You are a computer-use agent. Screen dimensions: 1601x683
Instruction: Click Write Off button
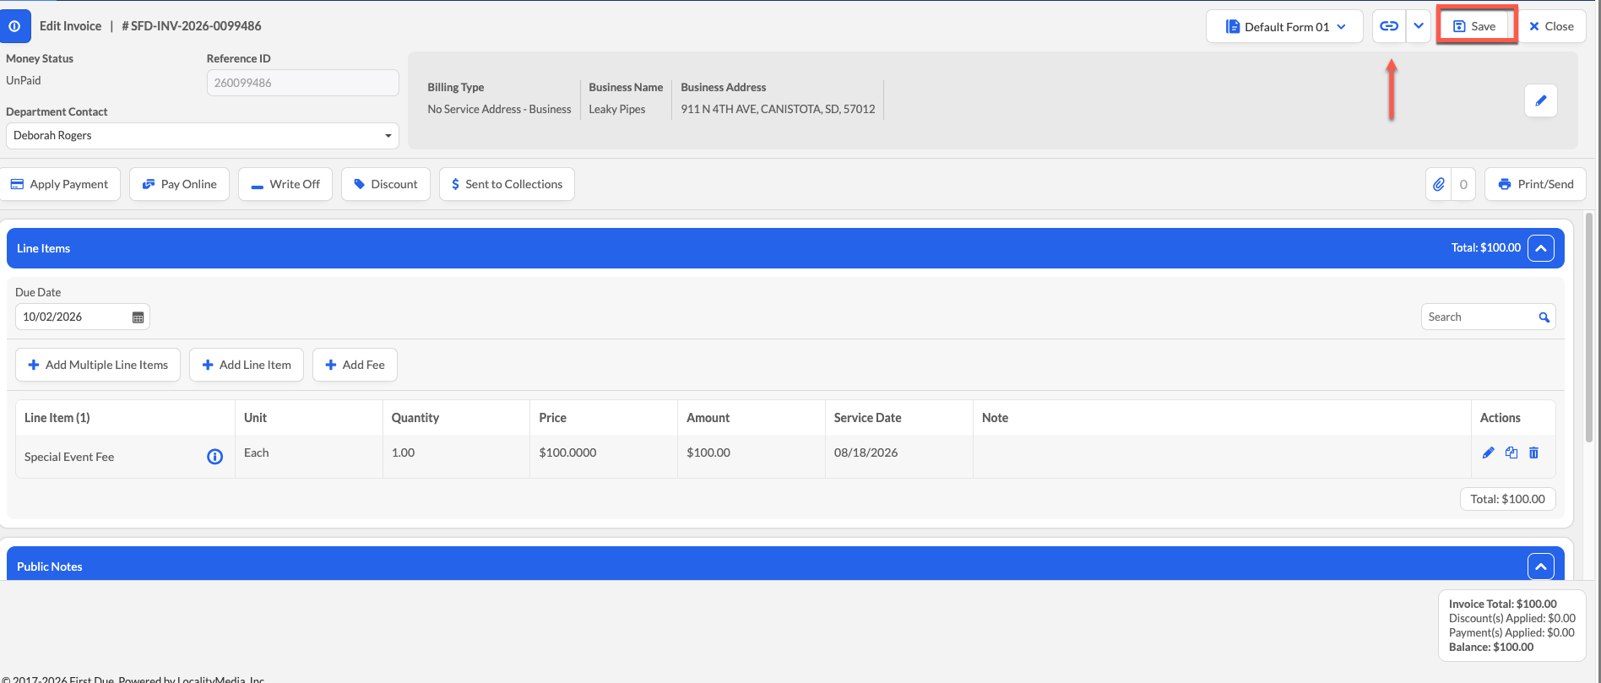pos(285,184)
